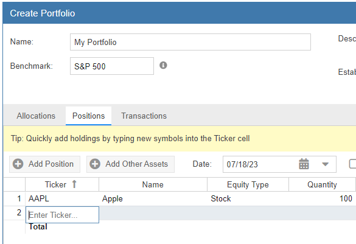Focus the portfolio Name input field

(x=190, y=42)
